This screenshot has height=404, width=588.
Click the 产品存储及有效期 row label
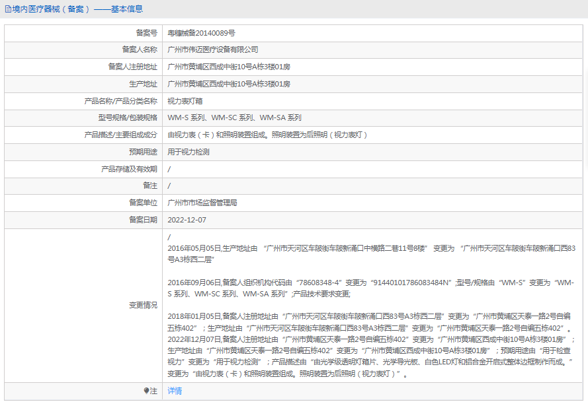[x=129, y=169]
